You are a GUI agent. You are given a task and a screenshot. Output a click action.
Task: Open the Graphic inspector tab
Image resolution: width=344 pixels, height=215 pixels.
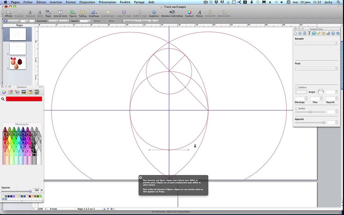314,33
